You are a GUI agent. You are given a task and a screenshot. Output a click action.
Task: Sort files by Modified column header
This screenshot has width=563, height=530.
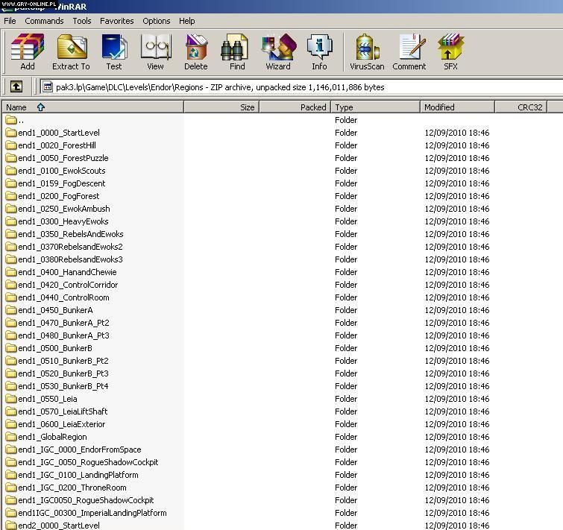439,107
